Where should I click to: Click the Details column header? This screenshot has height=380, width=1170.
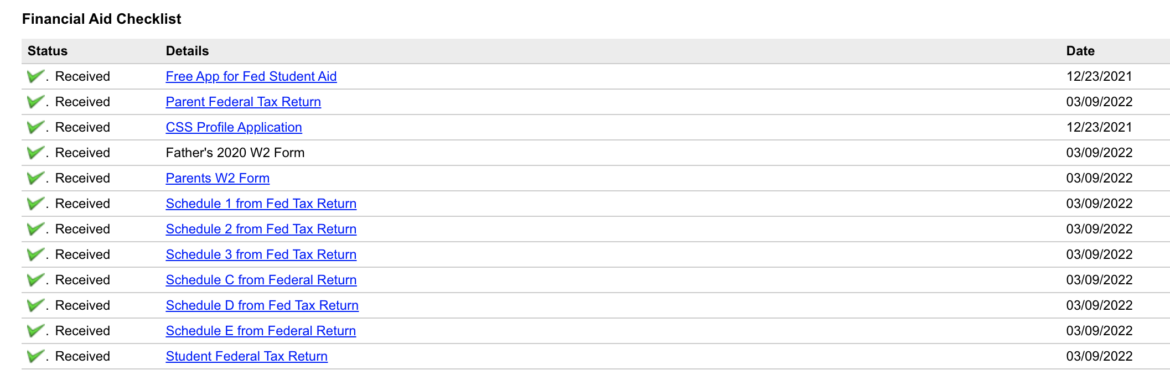187,51
